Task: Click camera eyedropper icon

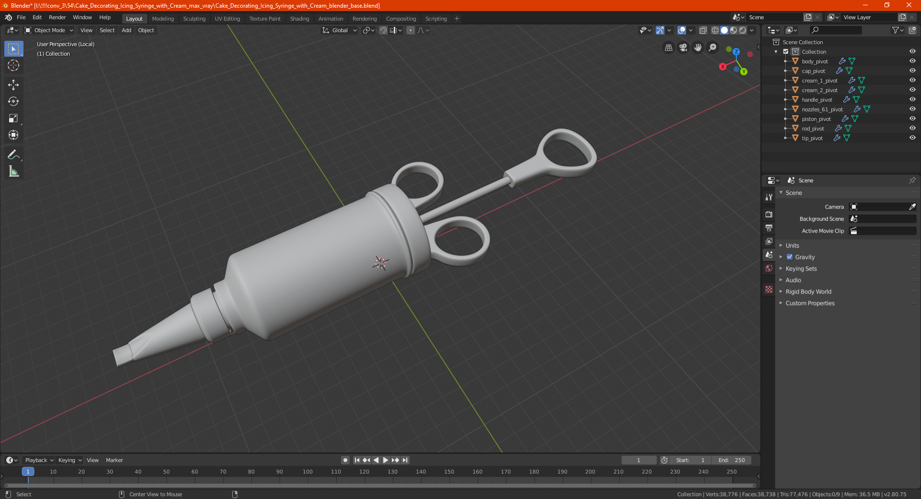Action: tap(912, 207)
